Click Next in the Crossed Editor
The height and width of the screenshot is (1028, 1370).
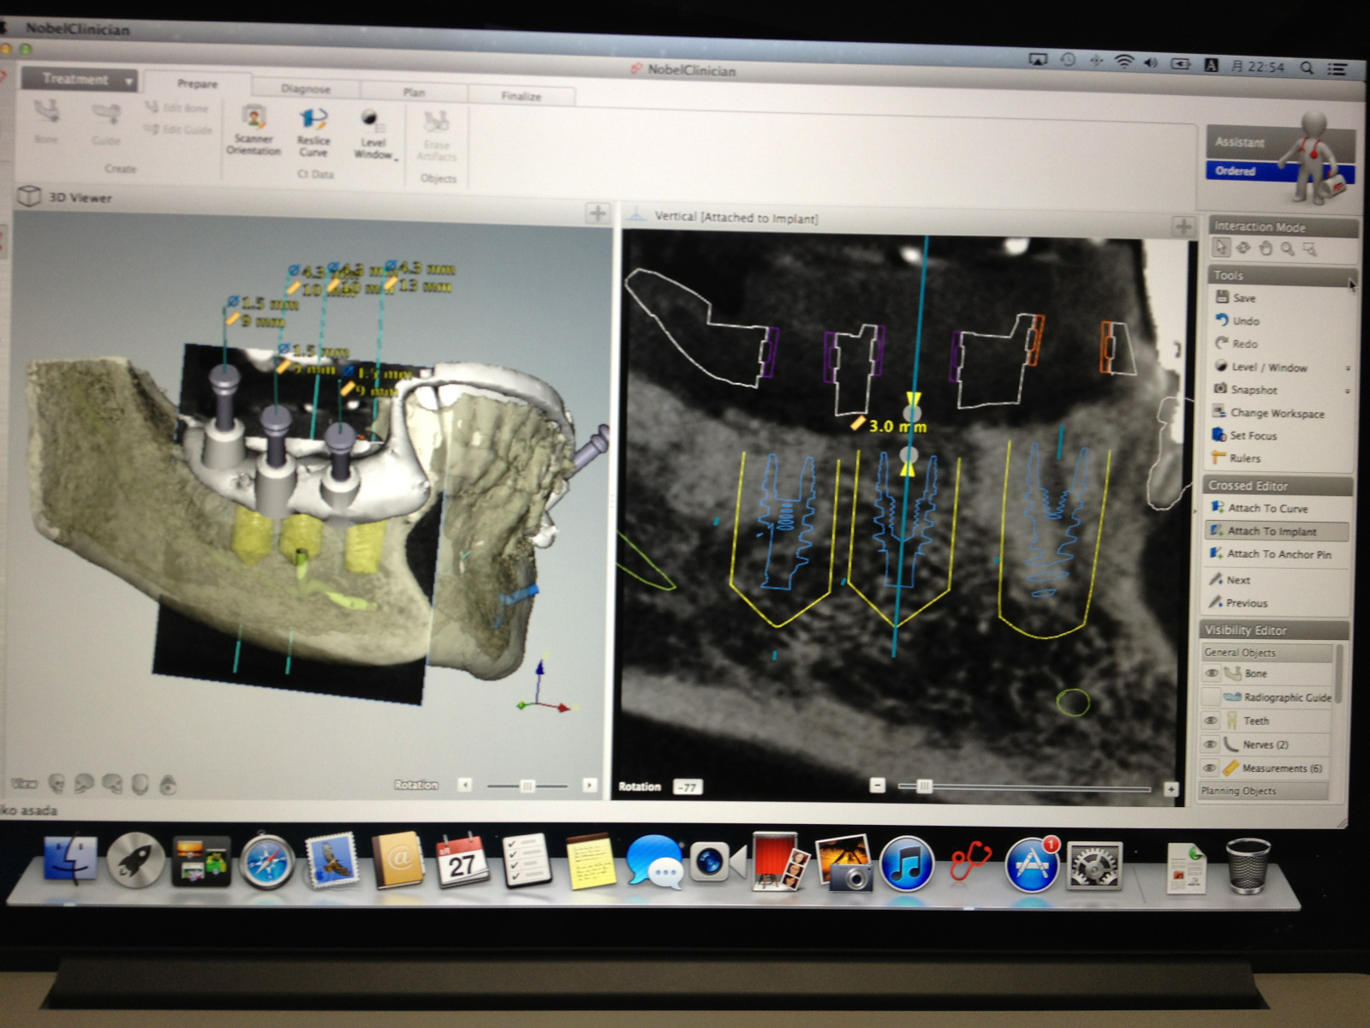click(x=1230, y=580)
